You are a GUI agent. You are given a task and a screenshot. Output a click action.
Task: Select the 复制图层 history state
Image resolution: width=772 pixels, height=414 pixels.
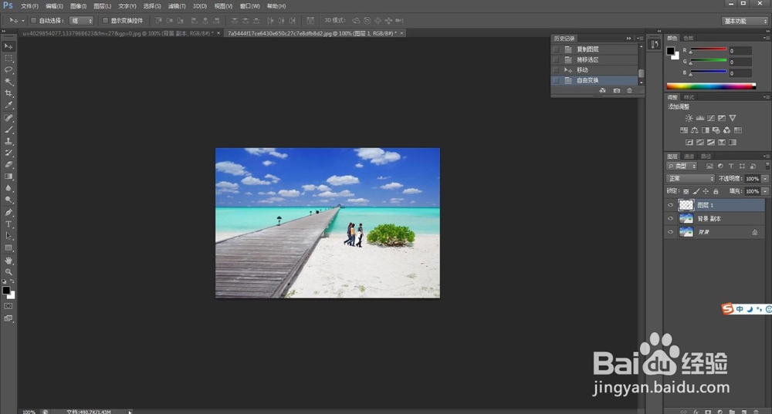594,49
